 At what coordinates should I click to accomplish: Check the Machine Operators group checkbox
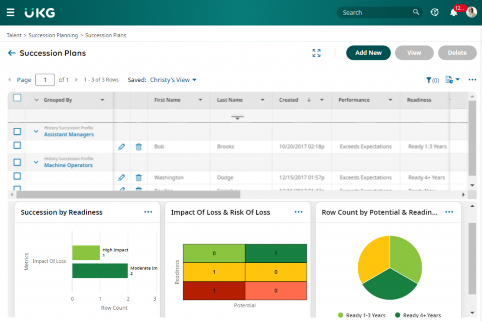[x=17, y=162]
